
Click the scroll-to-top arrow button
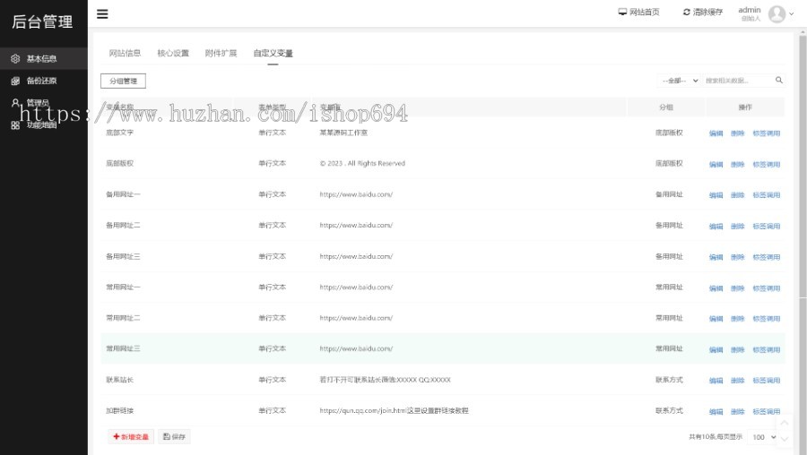pyautogui.click(x=784, y=423)
